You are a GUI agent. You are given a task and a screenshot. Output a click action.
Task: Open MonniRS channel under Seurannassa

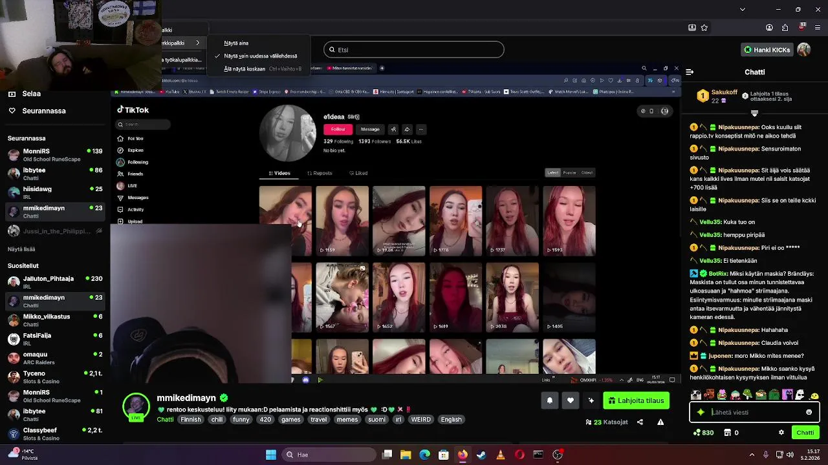(55, 155)
